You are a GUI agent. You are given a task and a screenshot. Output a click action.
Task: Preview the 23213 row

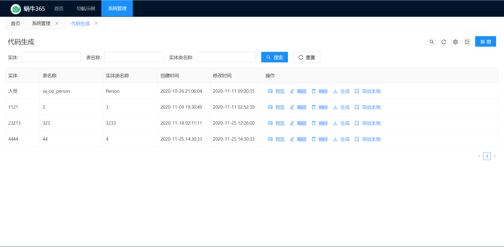(x=276, y=123)
